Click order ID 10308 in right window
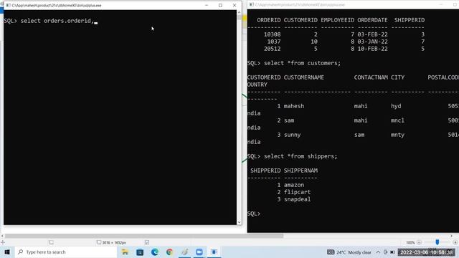This screenshot has width=459, height=258. coord(273,34)
